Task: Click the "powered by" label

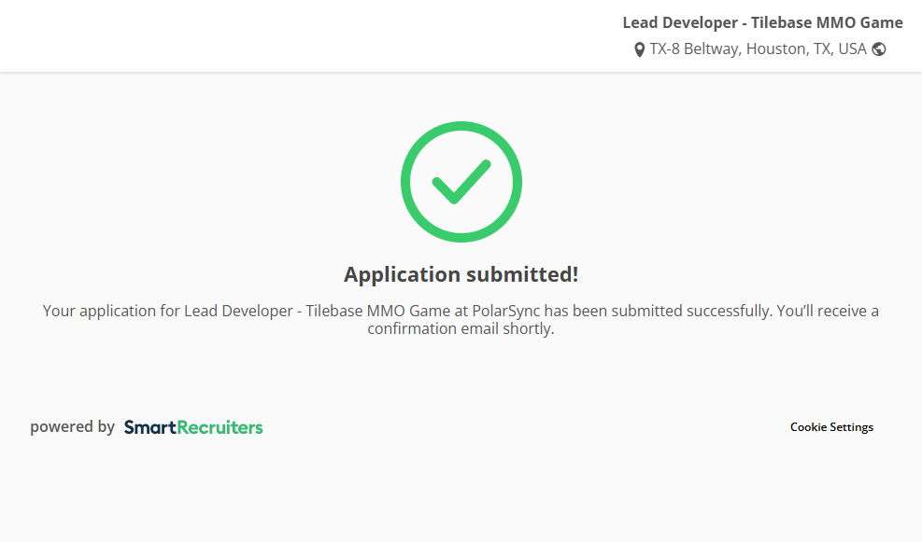Action: (x=72, y=427)
